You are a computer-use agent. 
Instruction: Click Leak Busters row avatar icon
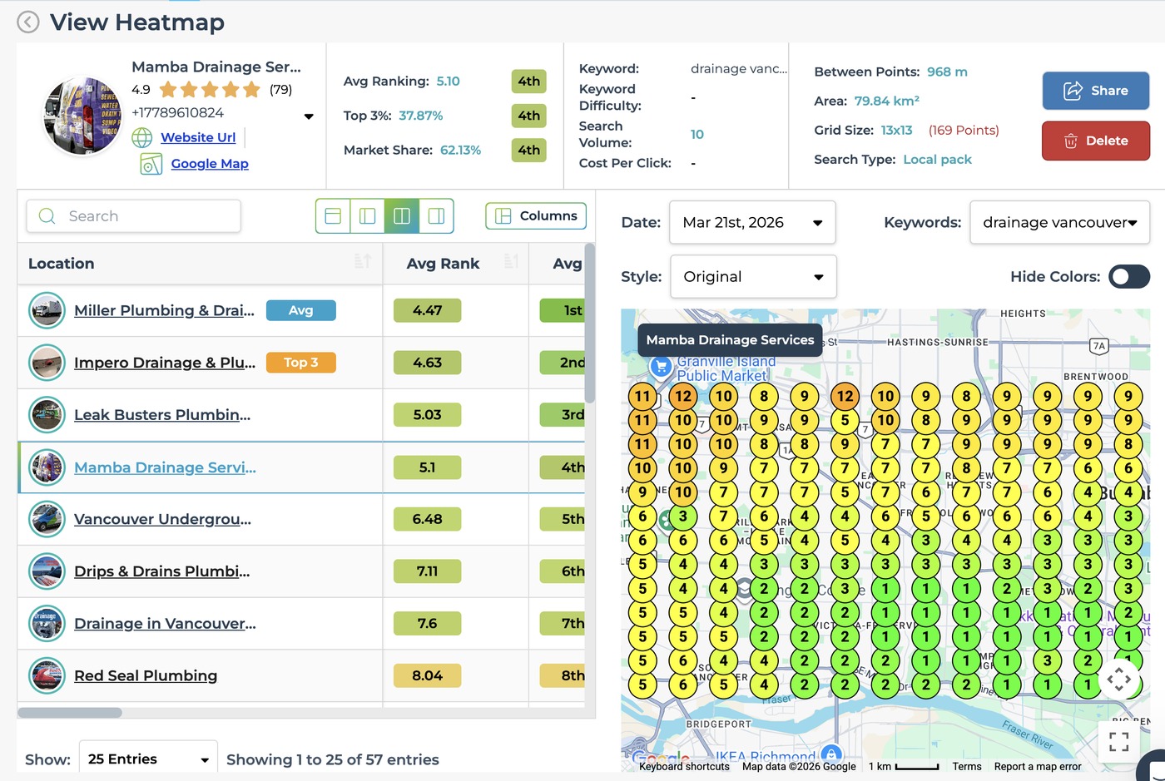(47, 415)
